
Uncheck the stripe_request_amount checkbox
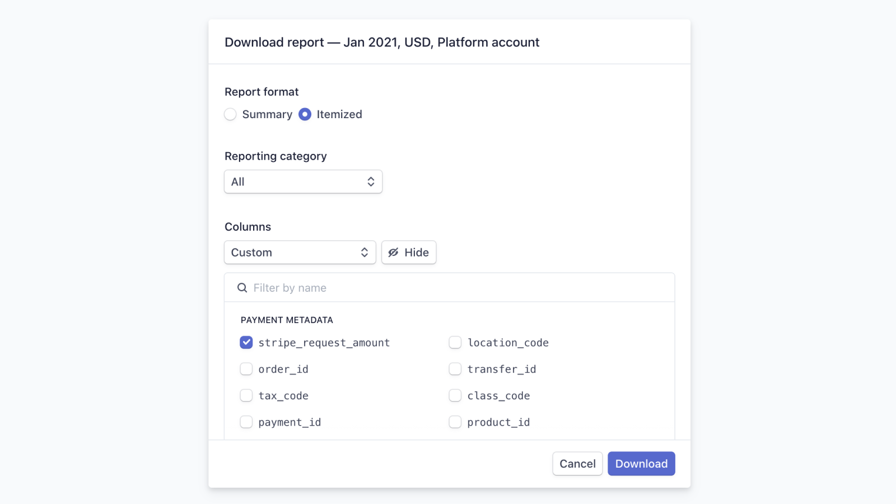click(246, 342)
